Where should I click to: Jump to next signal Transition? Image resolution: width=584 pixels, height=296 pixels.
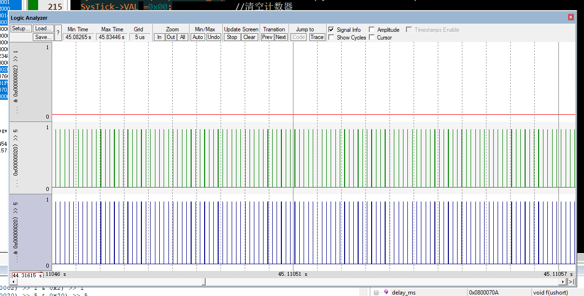(x=281, y=37)
